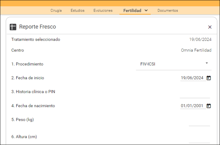Close the Reporte Fresco panel

click(x=210, y=27)
